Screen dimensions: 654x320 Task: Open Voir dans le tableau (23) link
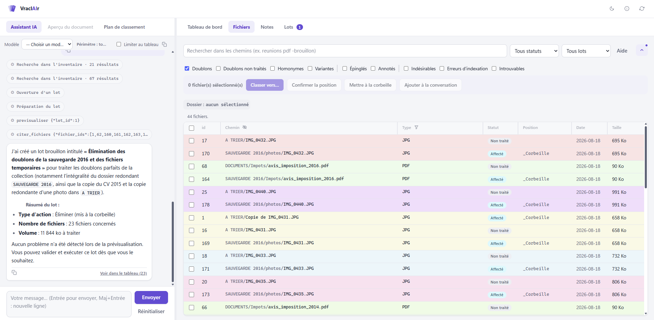(123, 273)
